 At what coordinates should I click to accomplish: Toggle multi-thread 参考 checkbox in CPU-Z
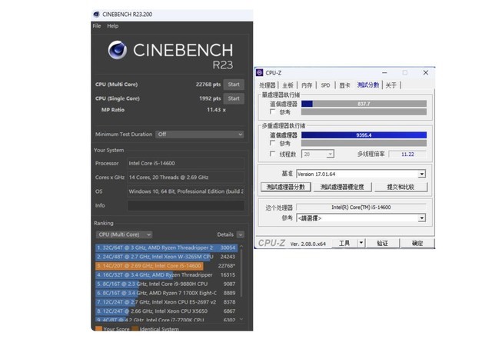272,143
